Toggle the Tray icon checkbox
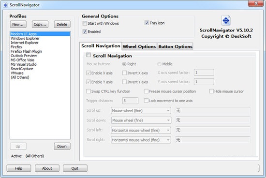 pos(147,23)
